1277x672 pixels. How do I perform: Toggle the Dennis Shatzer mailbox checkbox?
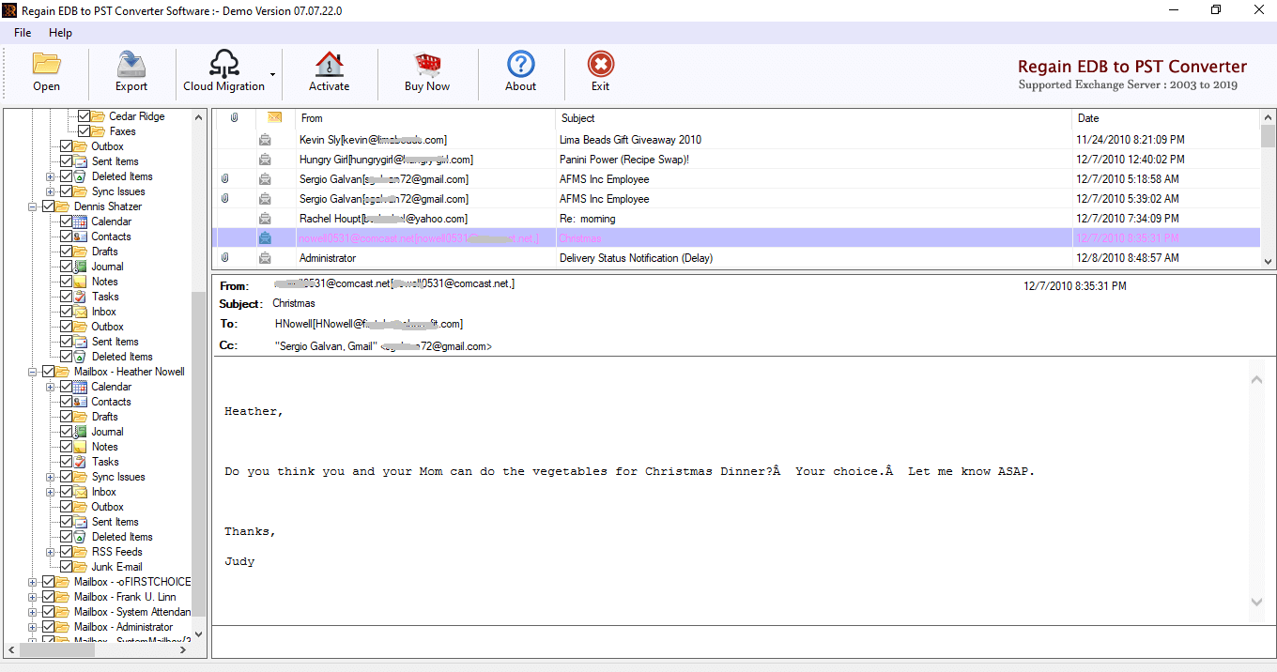pos(49,206)
